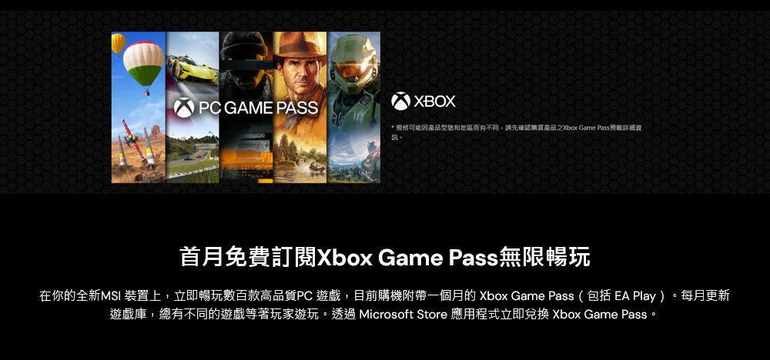
Task: Select the XBOX wordmark text
Action: [x=434, y=102]
